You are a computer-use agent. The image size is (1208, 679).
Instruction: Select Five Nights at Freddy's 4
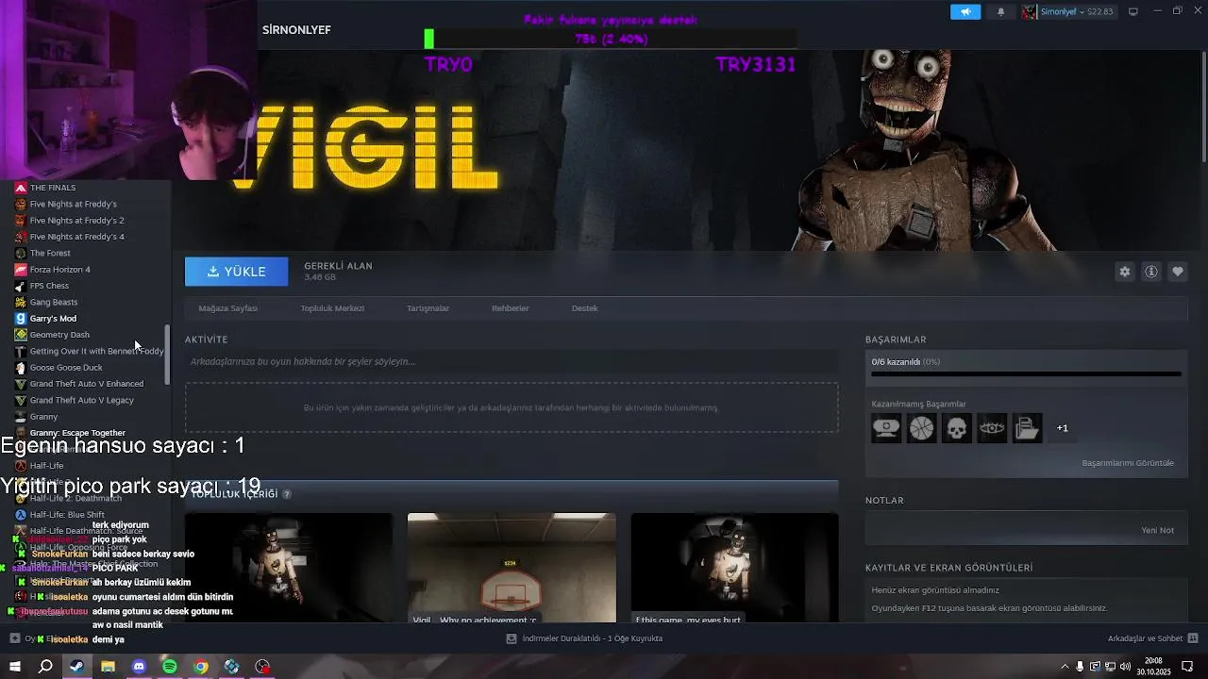[76, 237]
